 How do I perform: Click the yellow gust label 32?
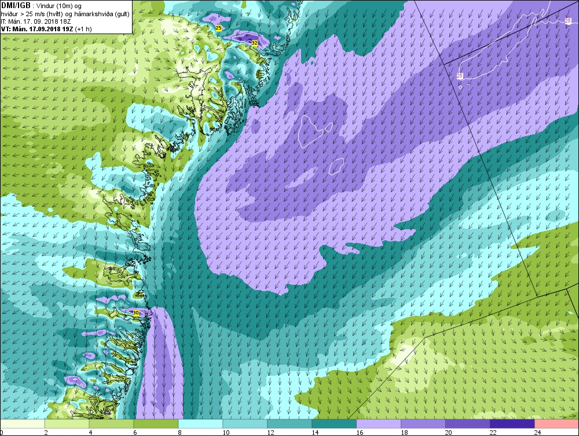click(x=254, y=43)
